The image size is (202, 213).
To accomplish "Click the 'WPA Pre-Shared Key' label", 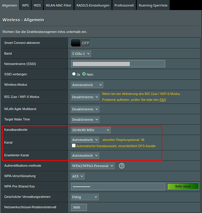I will (20, 187).
